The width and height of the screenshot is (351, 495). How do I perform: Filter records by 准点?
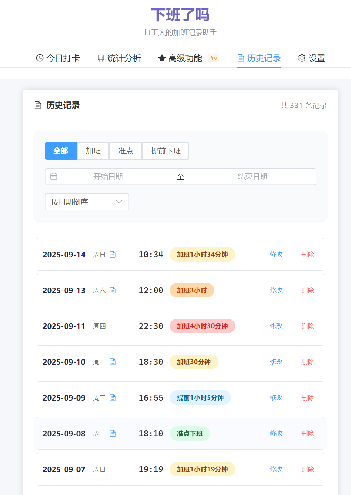126,151
